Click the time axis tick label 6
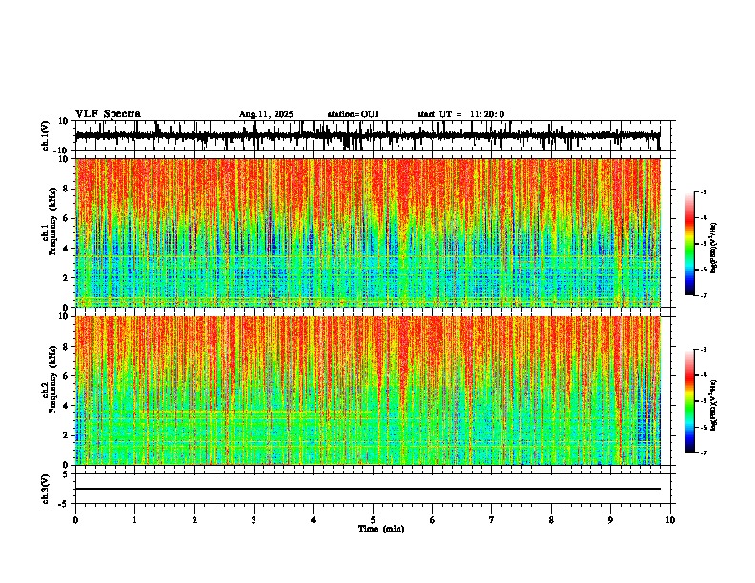755x583 pixels. pos(433,520)
